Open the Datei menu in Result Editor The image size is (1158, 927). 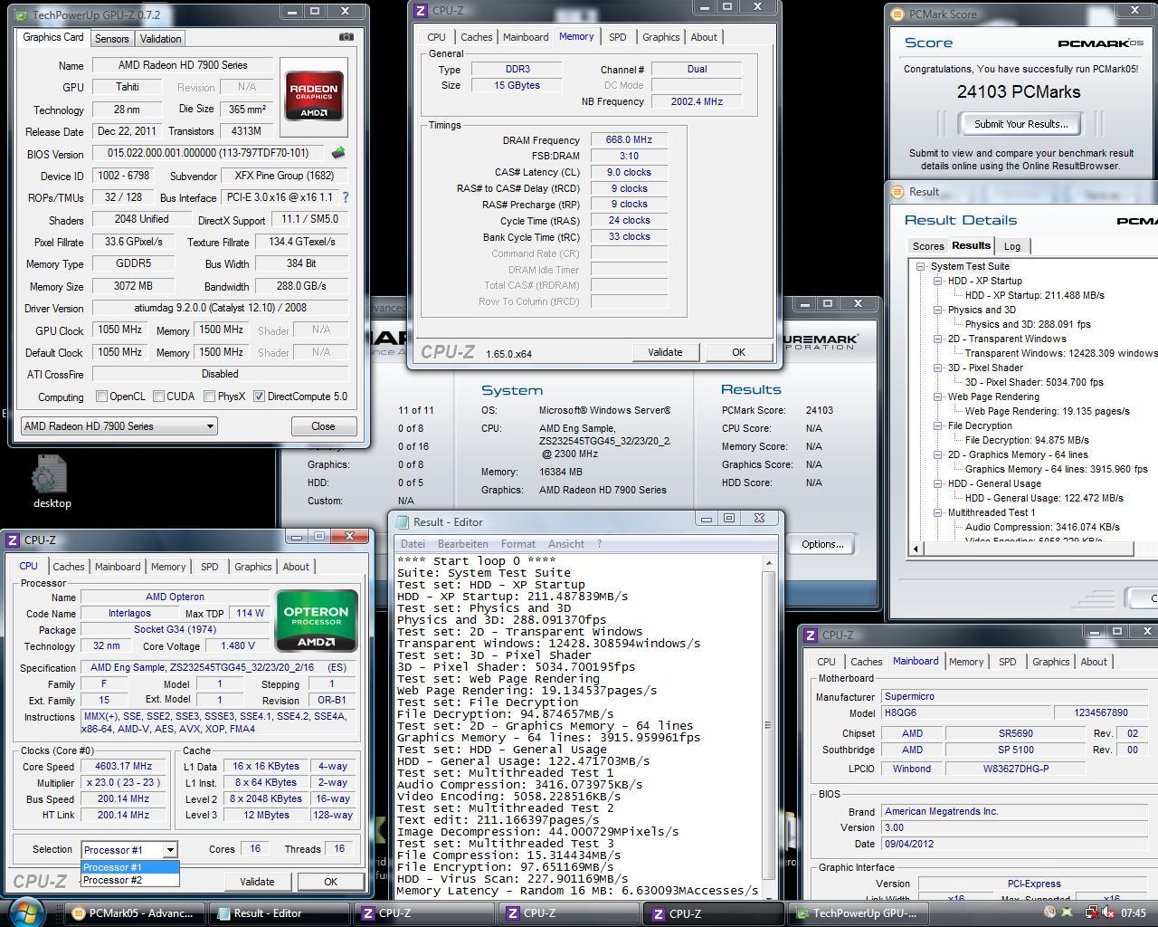coord(413,544)
